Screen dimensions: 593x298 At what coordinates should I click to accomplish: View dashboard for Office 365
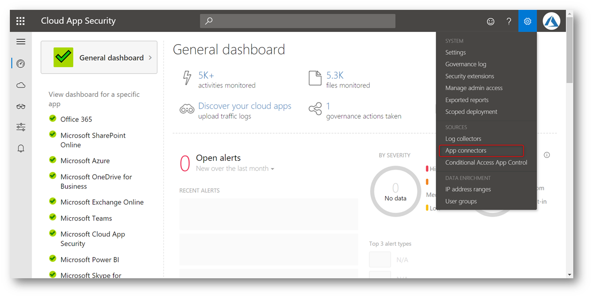76,119
